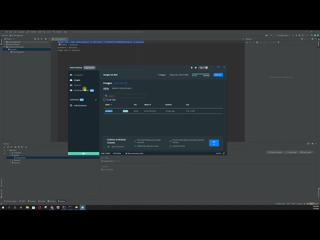Expand Volumes node in Services tree

[x=10, y=162]
